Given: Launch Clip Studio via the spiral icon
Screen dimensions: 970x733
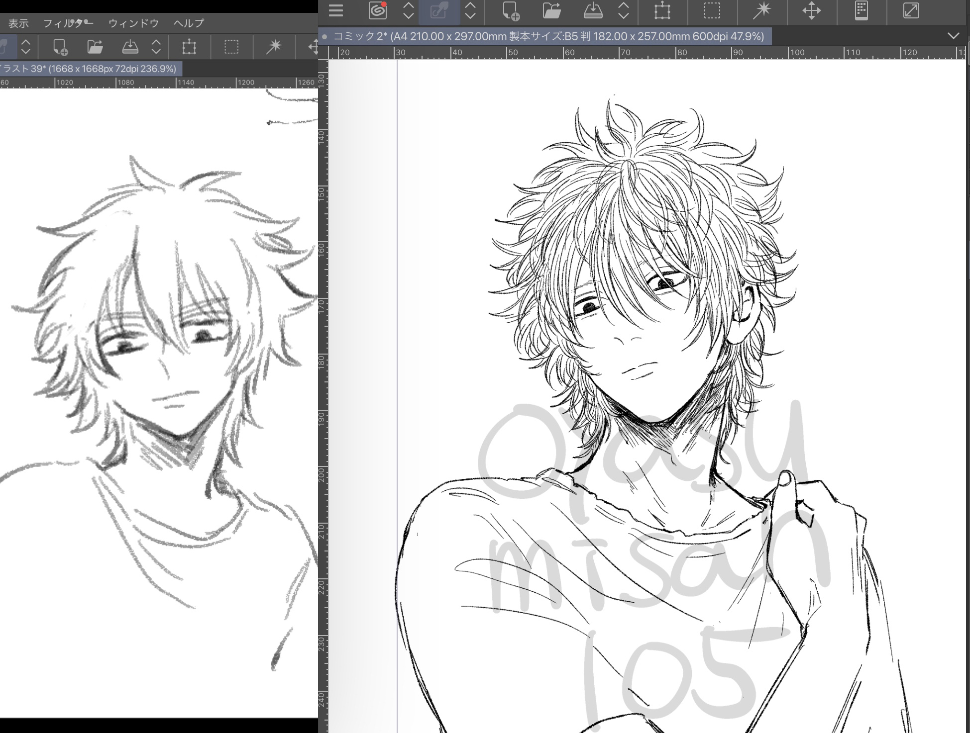Looking at the screenshot, I should [x=378, y=11].
